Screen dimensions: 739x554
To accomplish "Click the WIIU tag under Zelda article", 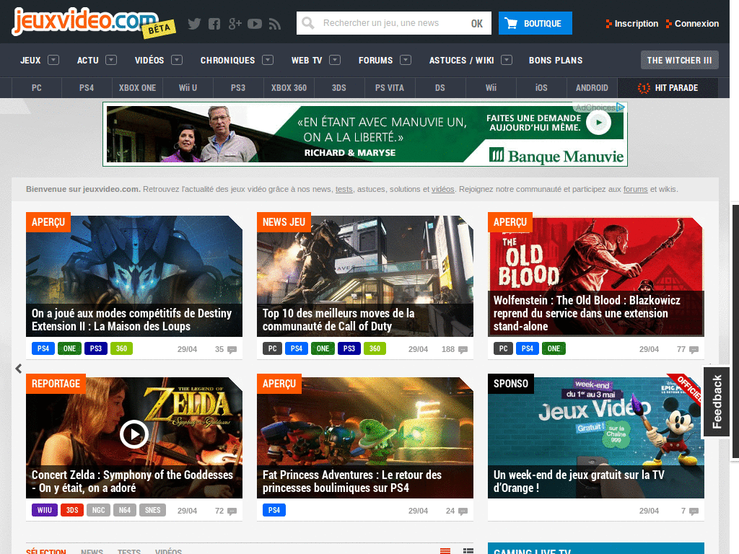I will tap(45, 510).
